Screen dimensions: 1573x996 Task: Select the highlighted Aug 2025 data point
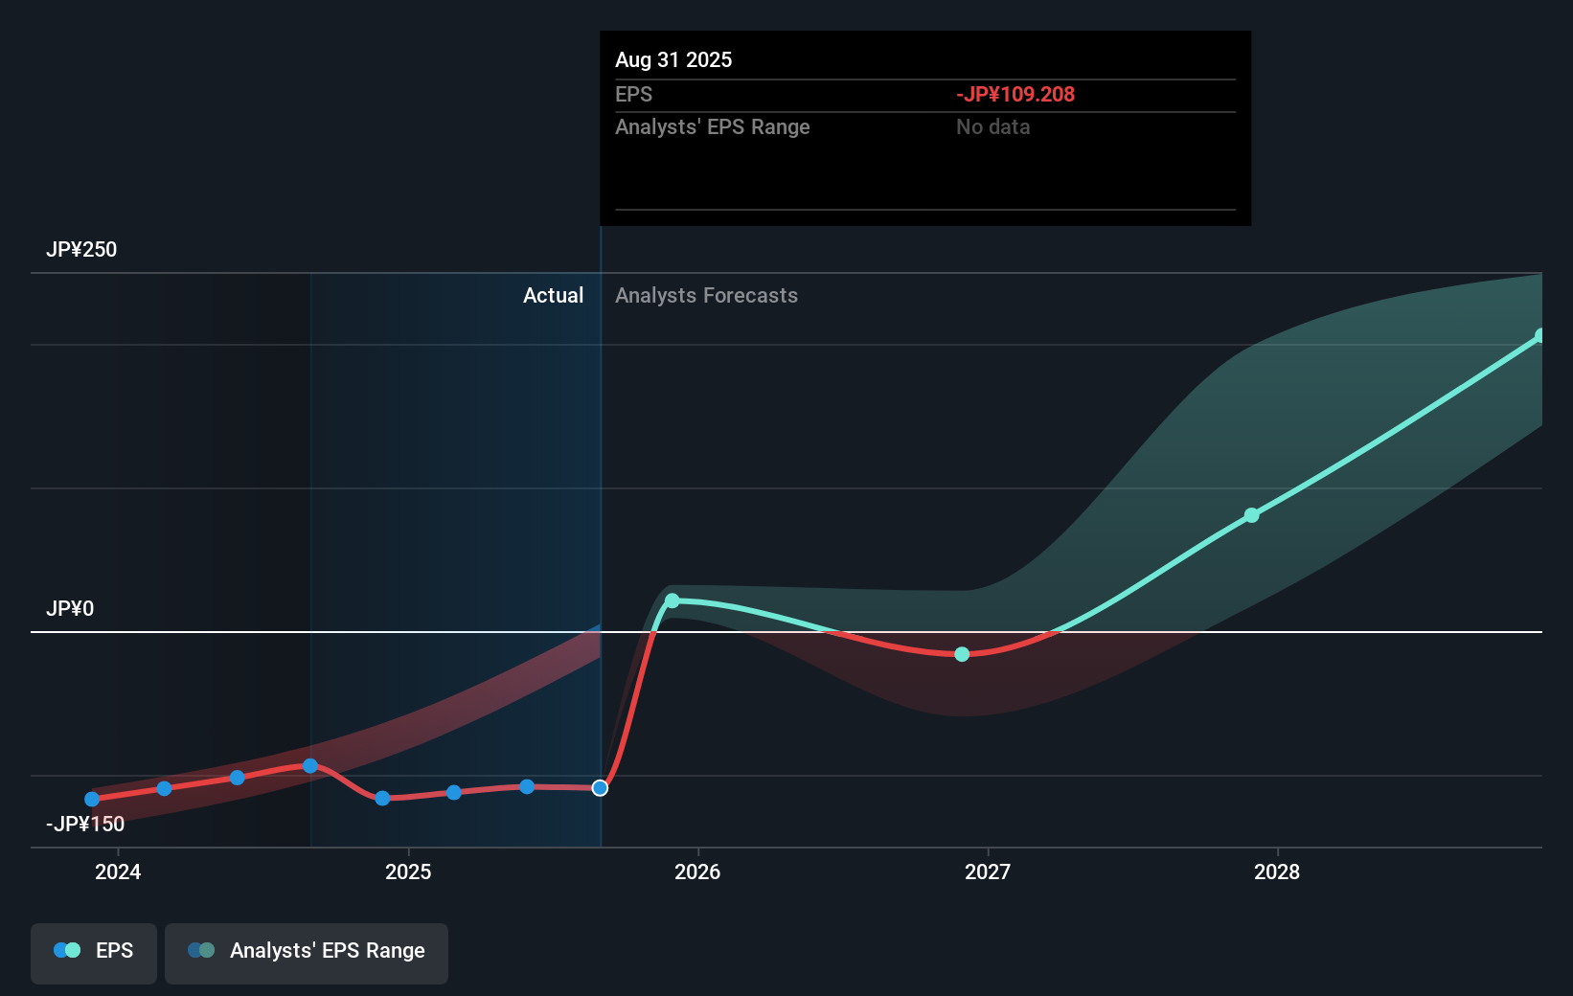[601, 787]
